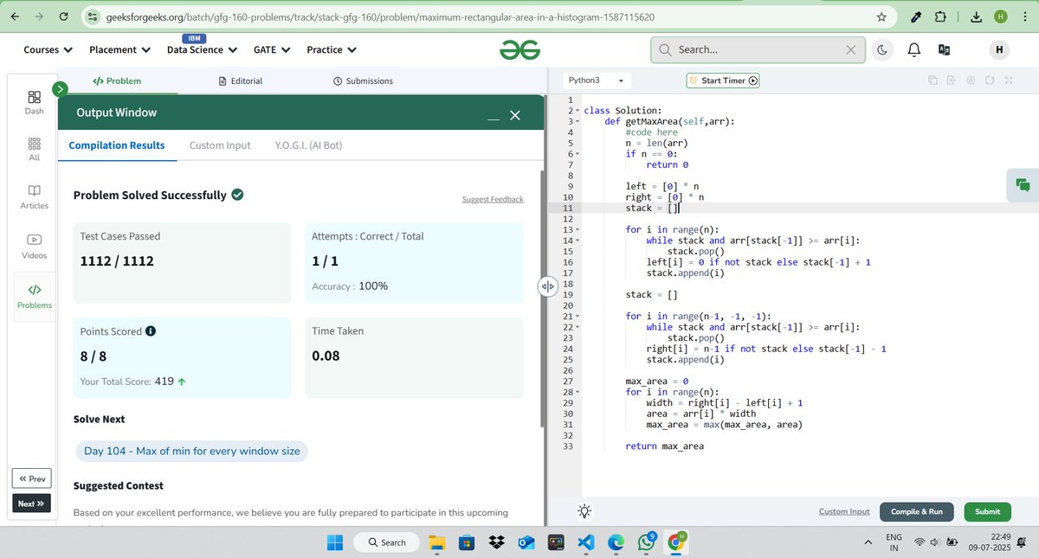Open the Dash sidebar icon
Viewport: 1039px width, 558px height.
pos(34,102)
